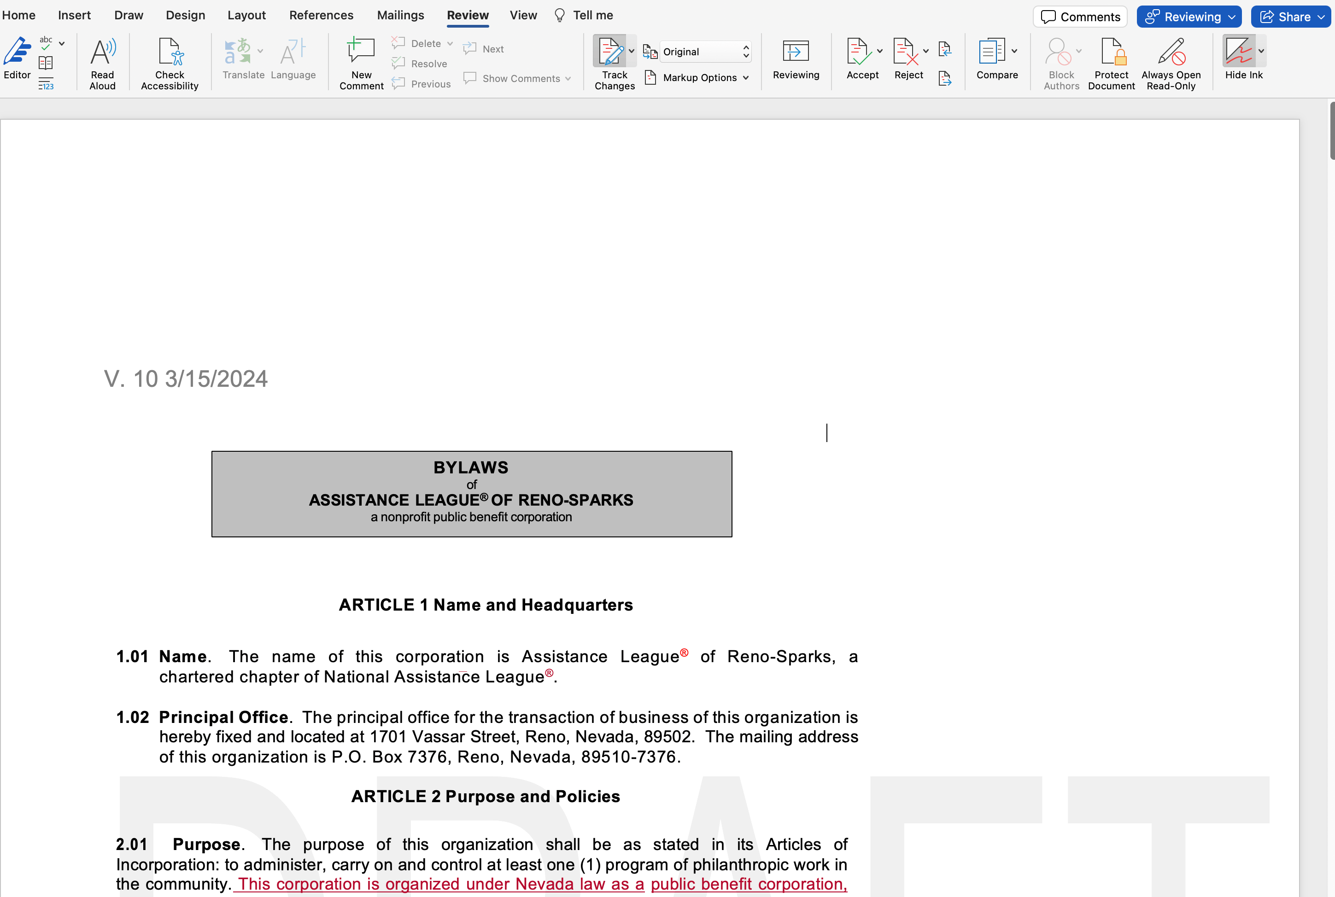Click the Read Aloud icon
Viewport: 1335px width, 897px height.
[x=102, y=52]
